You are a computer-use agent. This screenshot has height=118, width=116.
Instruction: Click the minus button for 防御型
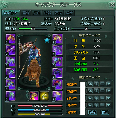[102, 91]
